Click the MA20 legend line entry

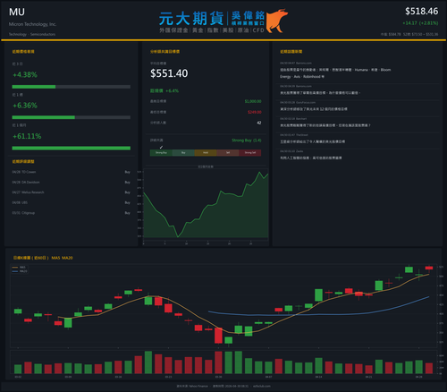point(20,271)
